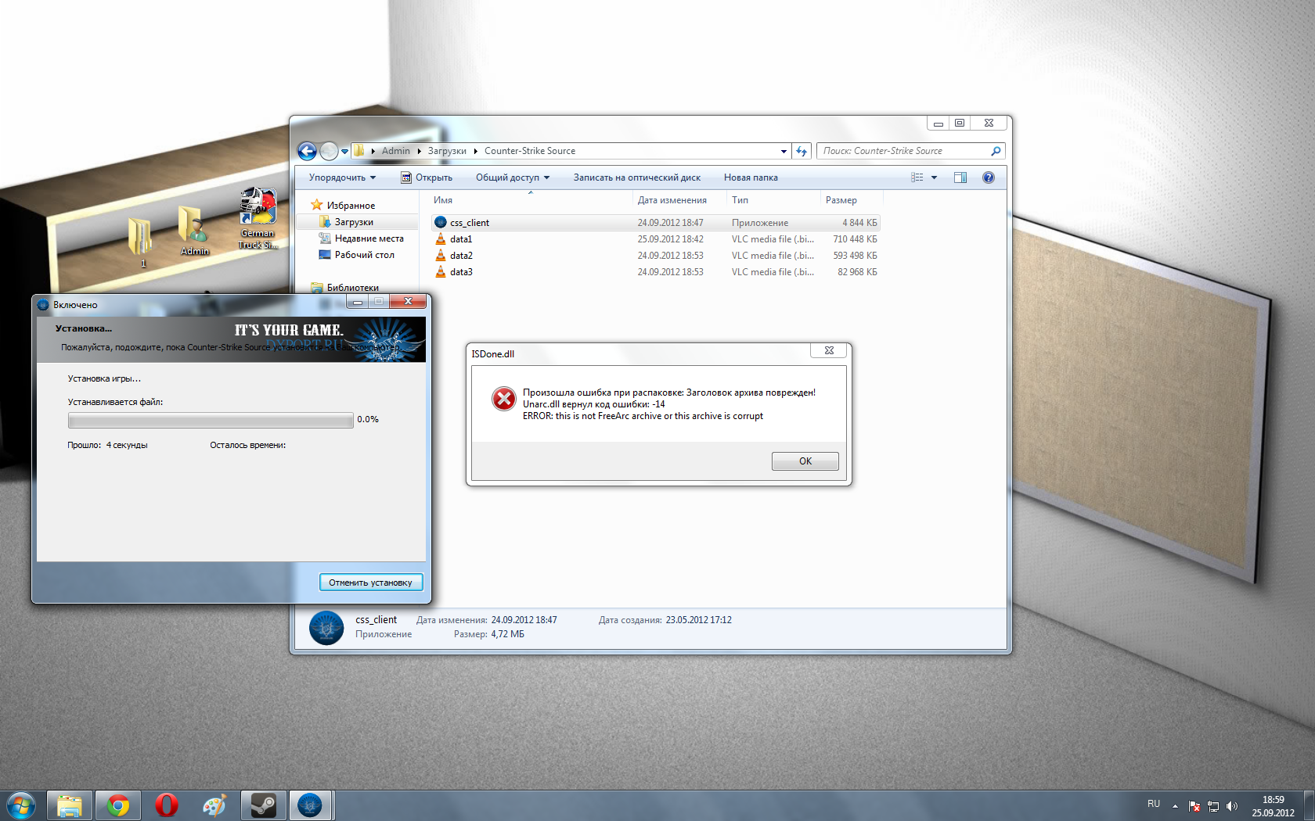Open recent pages dropdown beside navigation arrows
This screenshot has height=821, width=1315.
pyautogui.click(x=344, y=152)
